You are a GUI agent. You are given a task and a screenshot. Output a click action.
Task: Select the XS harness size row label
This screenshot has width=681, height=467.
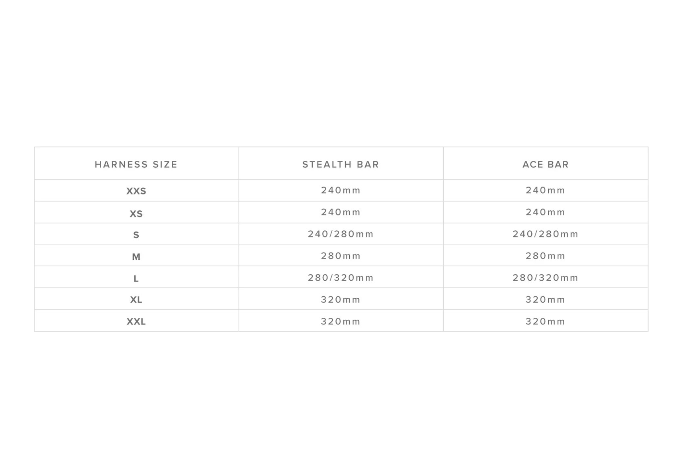[136, 214]
